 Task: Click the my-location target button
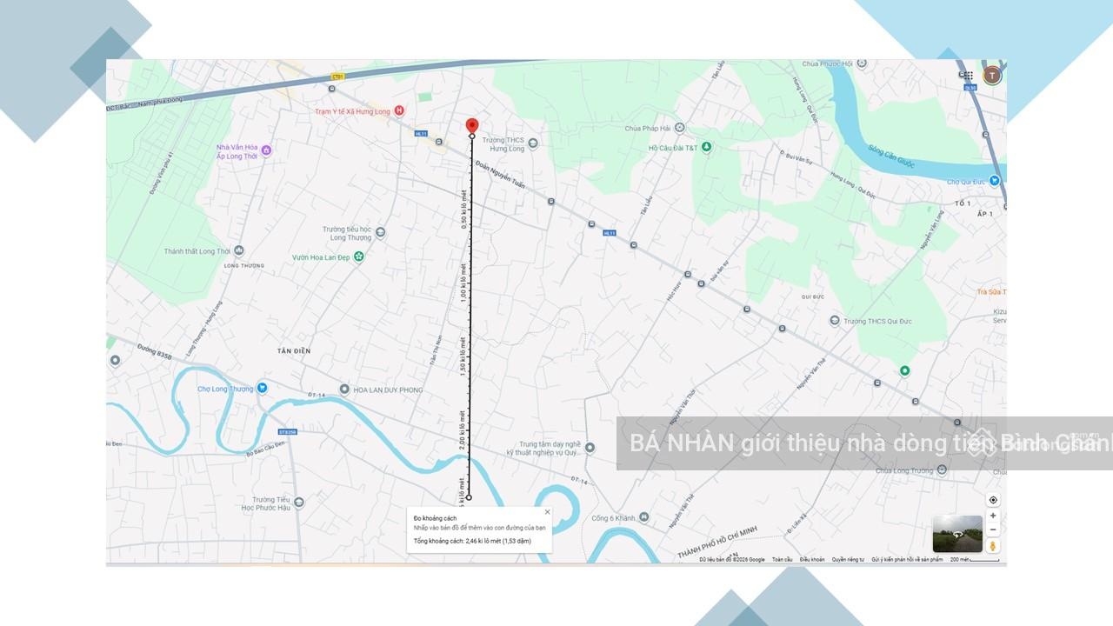coord(993,500)
